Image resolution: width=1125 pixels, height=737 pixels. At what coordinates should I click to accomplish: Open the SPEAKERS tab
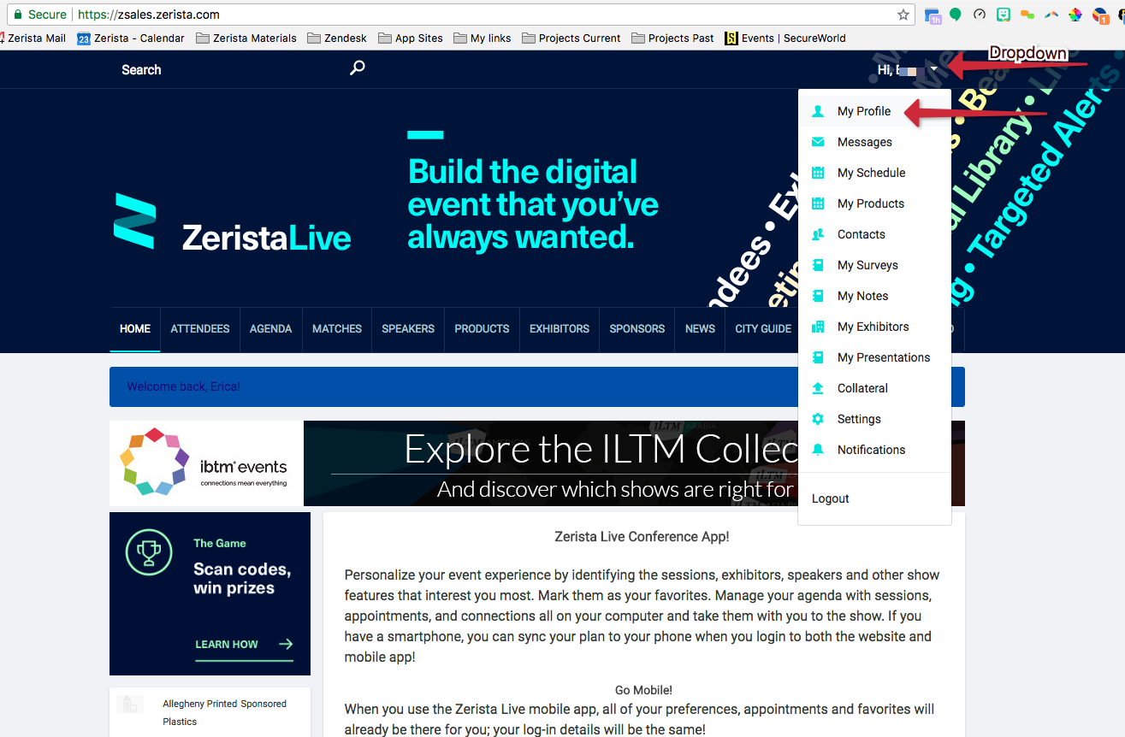pos(408,329)
